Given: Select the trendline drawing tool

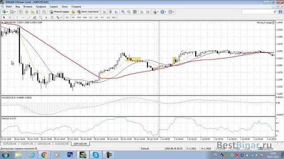Looking at the screenshot, I should click(x=28, y=18).
